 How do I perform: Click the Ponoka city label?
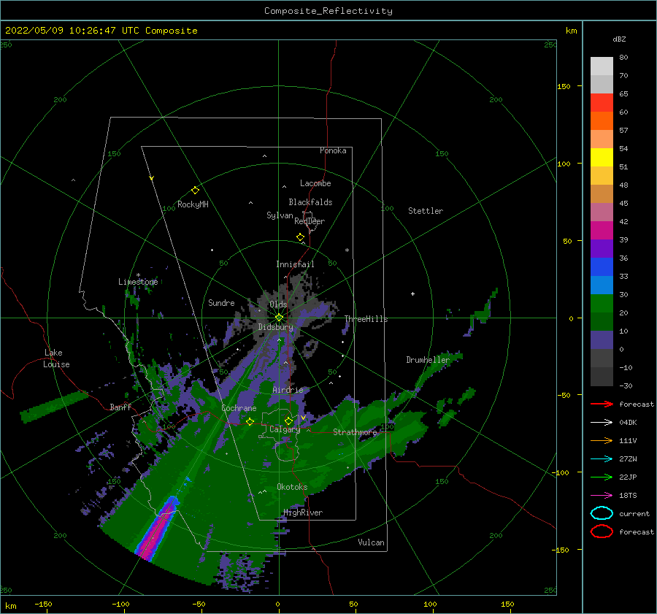(333, 150)
